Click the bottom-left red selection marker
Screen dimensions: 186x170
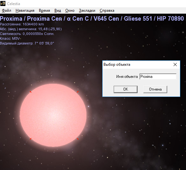tap(31, 139)
